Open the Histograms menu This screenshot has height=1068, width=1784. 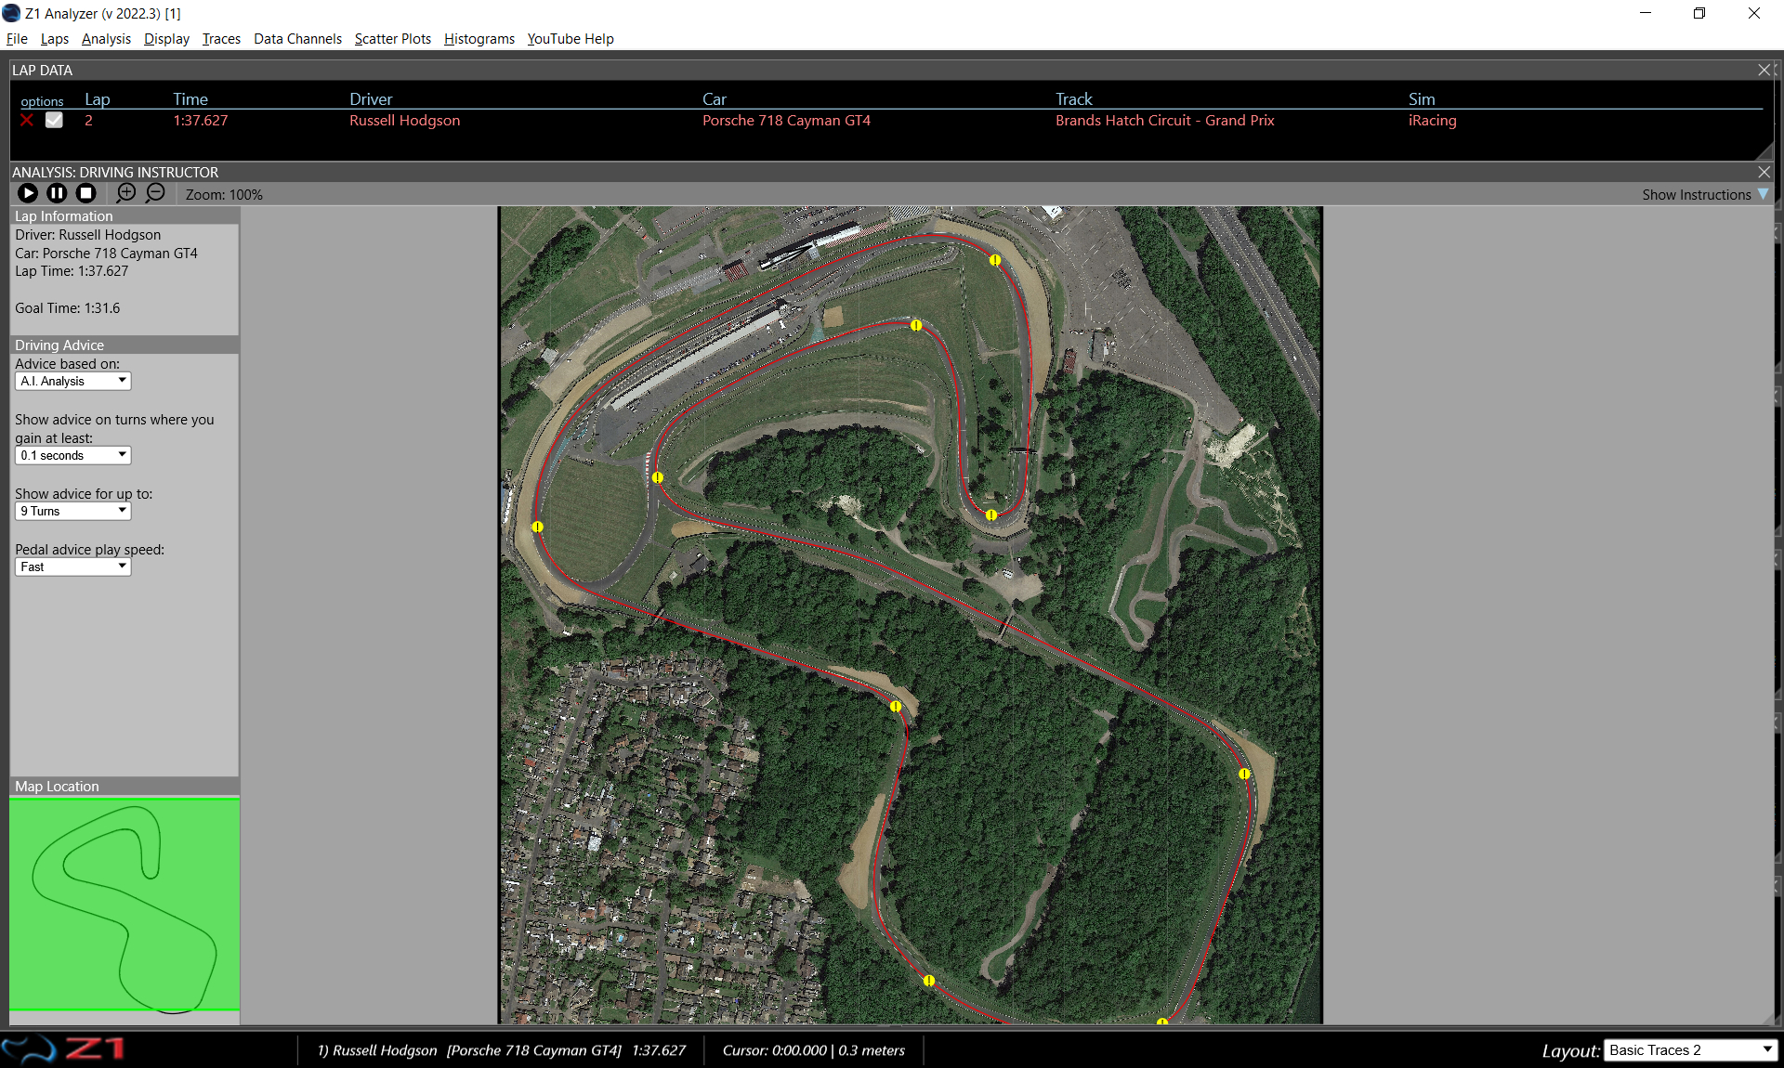479,39
